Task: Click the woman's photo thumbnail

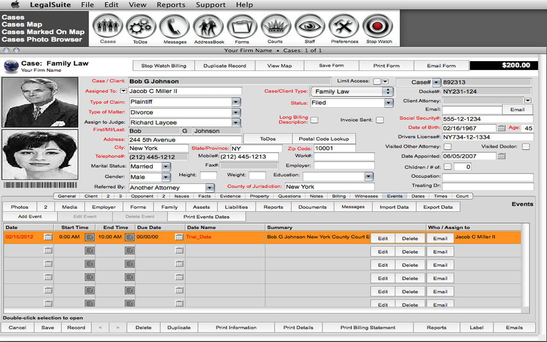Action: (40, 154)
